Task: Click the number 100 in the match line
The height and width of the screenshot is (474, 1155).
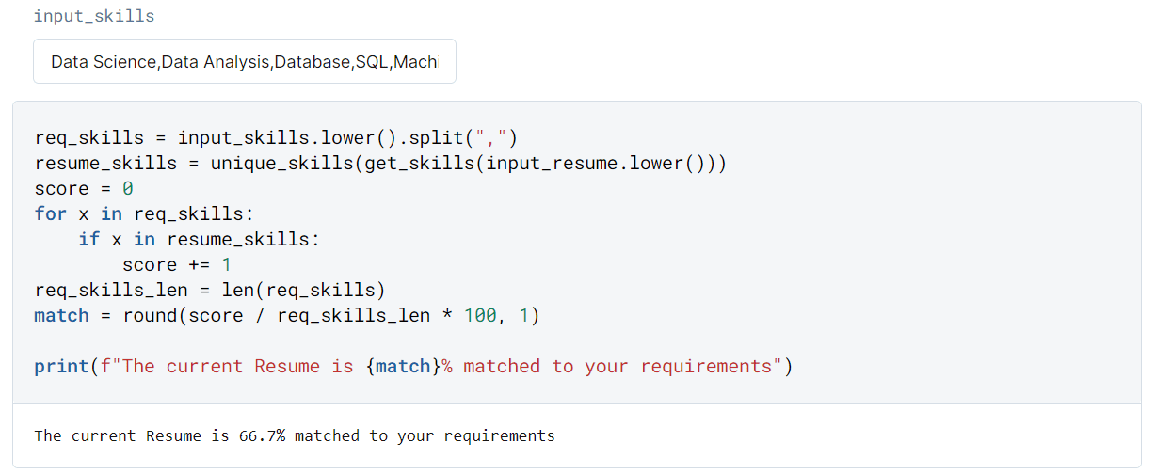Action: (480, 315)
